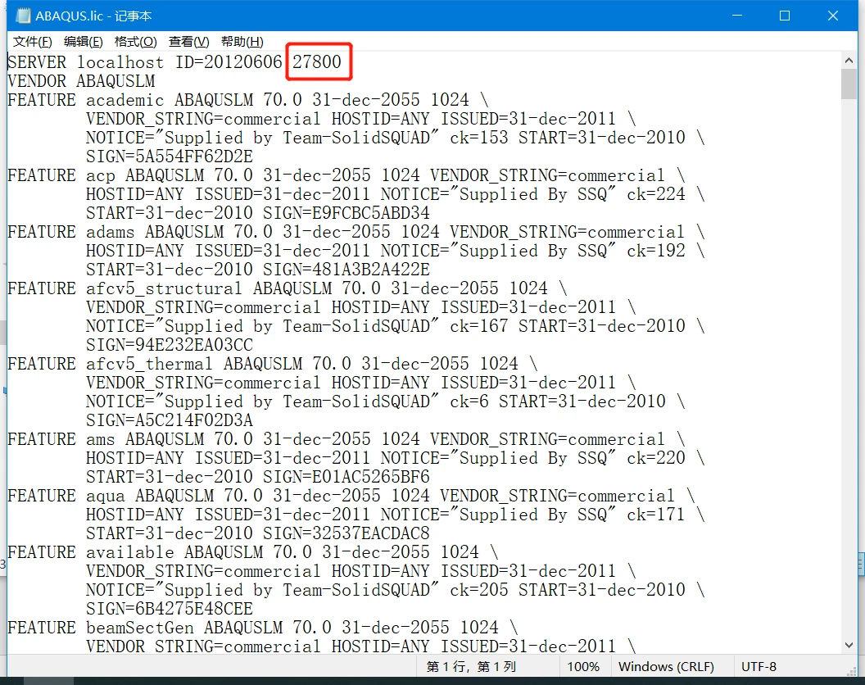This screenshot has height=685, width=865.
Task: Click the word SERVER on first line
Action: pyautogui.click(x=37, y=61)
